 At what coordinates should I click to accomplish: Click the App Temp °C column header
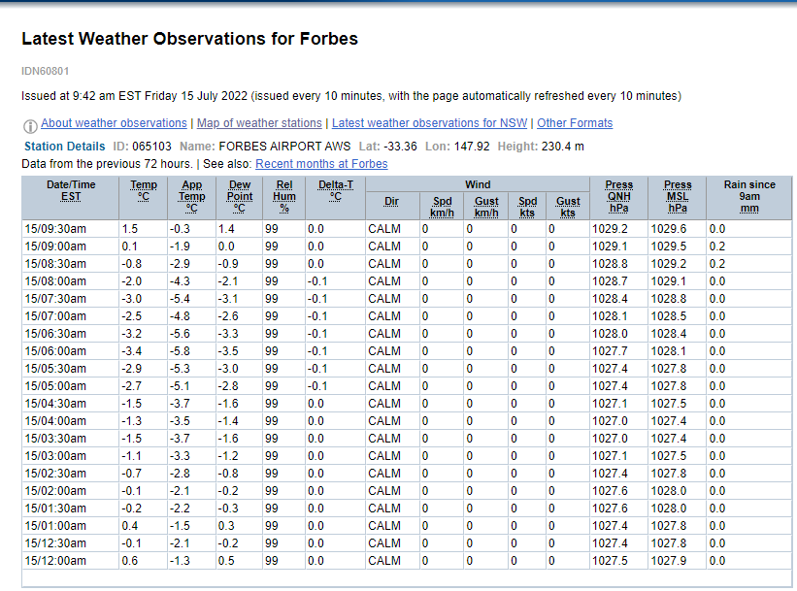click(191, 198)
